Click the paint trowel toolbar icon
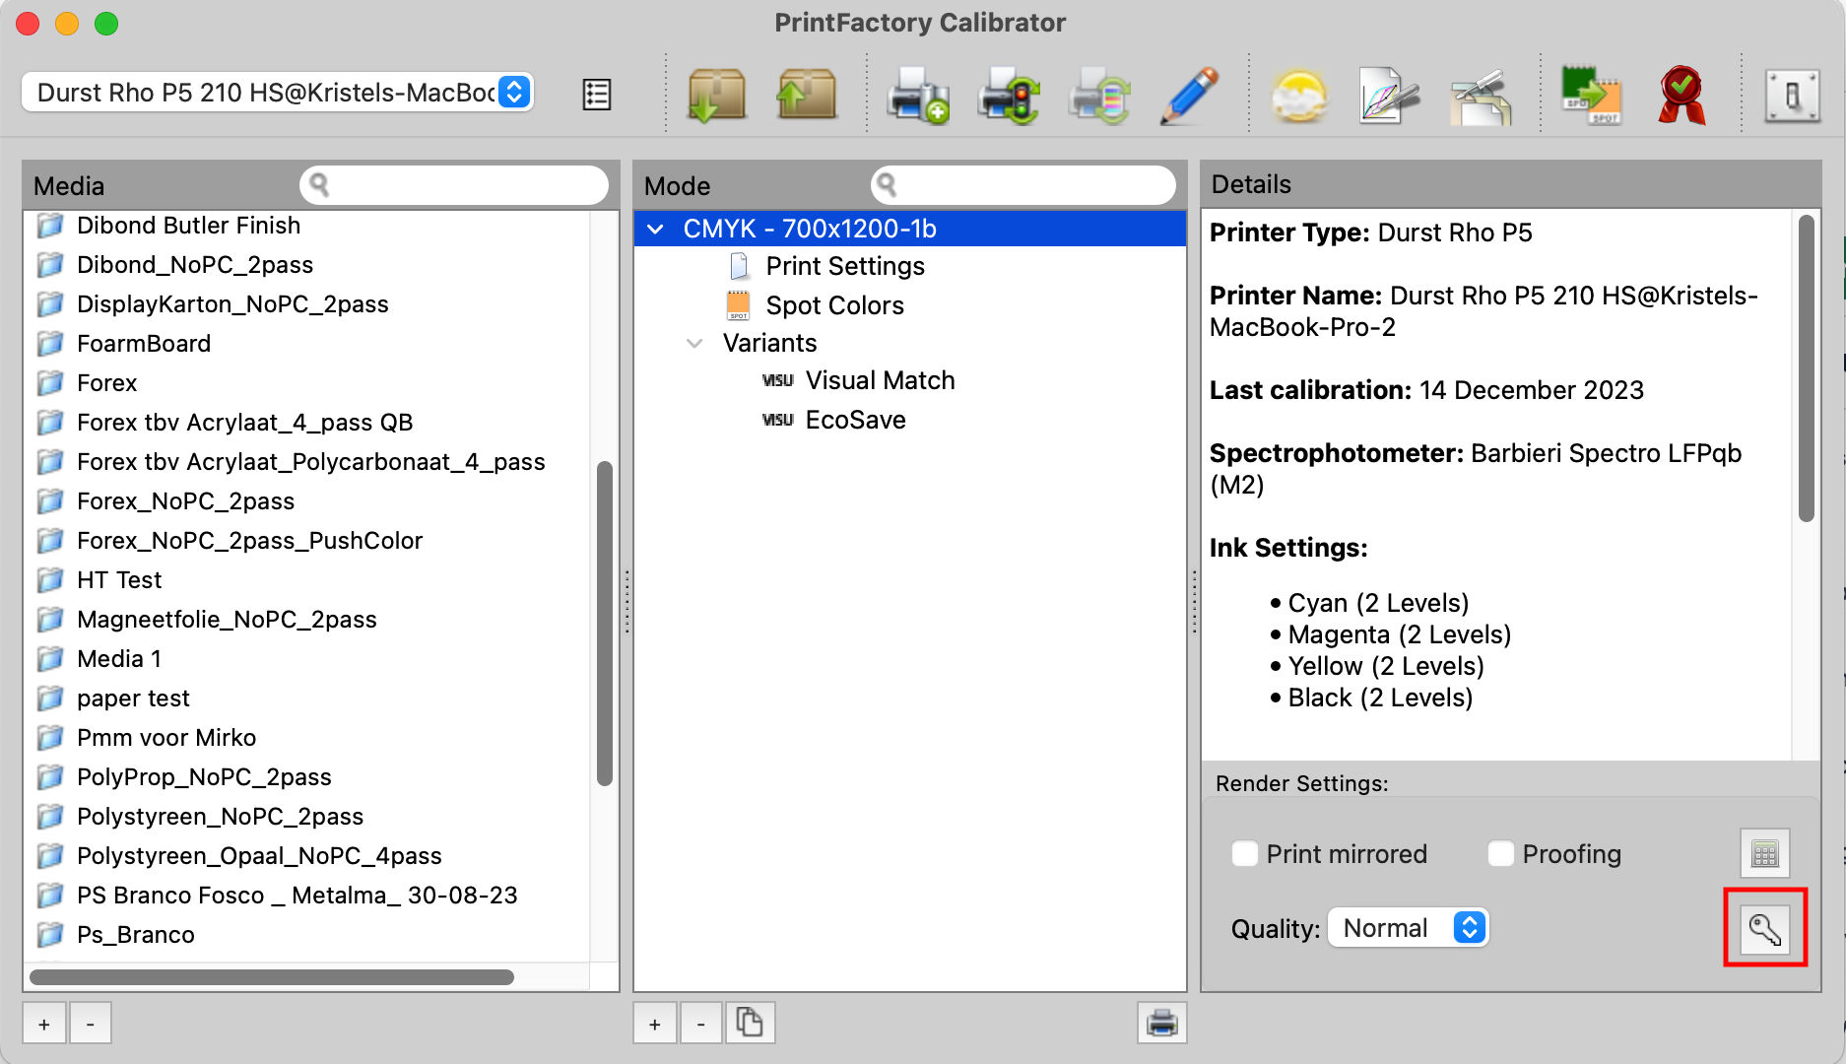The image size is (1846, 1064). [x=1481, y=96]
